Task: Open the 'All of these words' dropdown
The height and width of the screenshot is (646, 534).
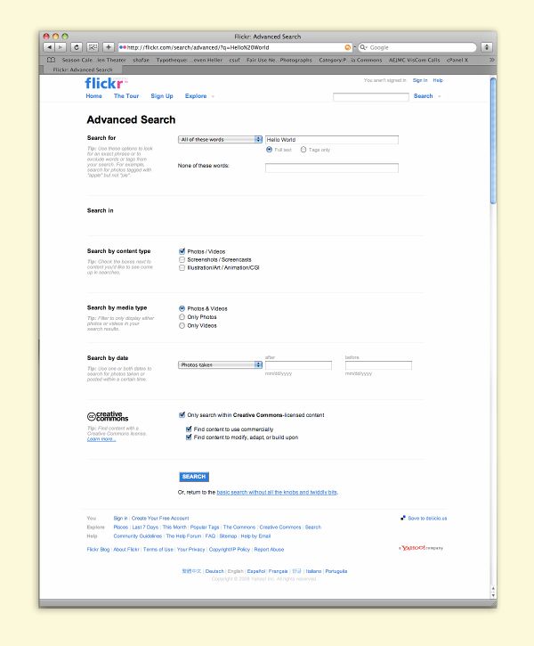Action: [220, 140]
